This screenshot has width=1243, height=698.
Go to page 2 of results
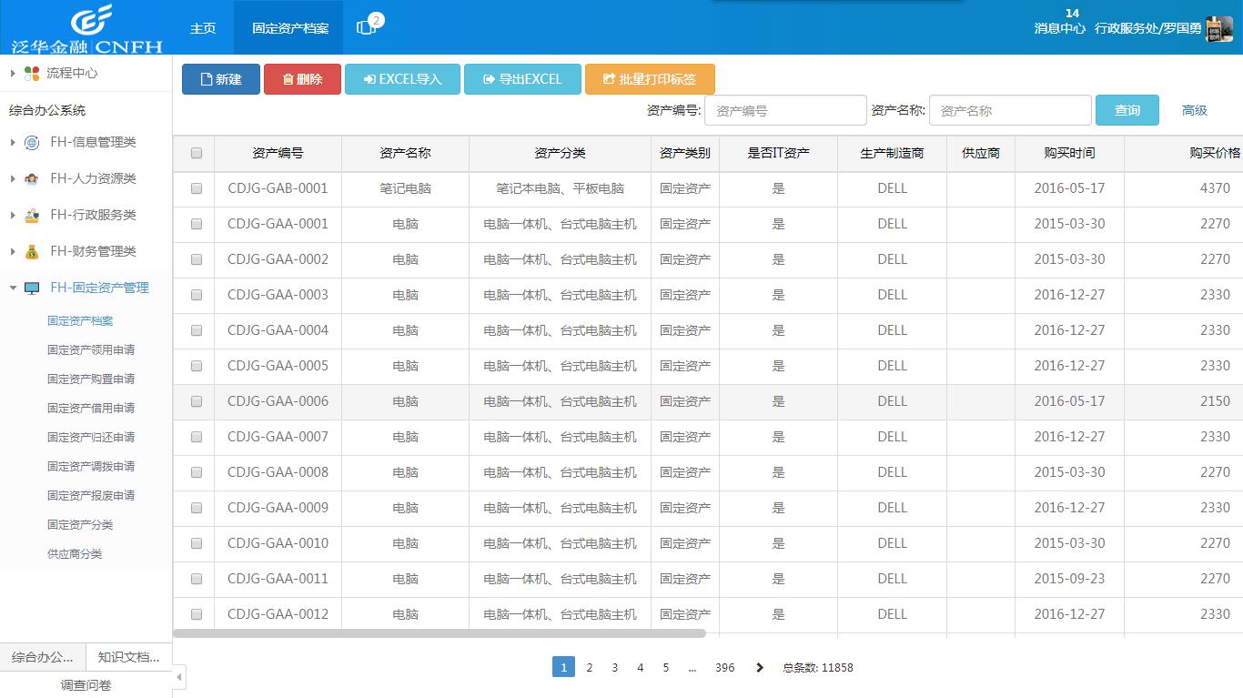click(x=589, y=667)
